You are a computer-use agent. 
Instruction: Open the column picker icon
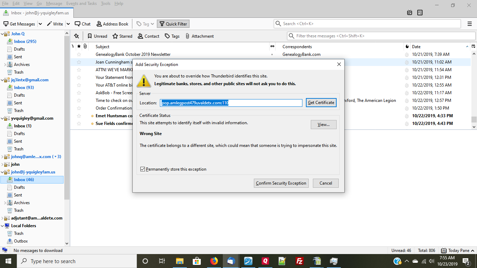pyautogui.click(x=474, y=46)
